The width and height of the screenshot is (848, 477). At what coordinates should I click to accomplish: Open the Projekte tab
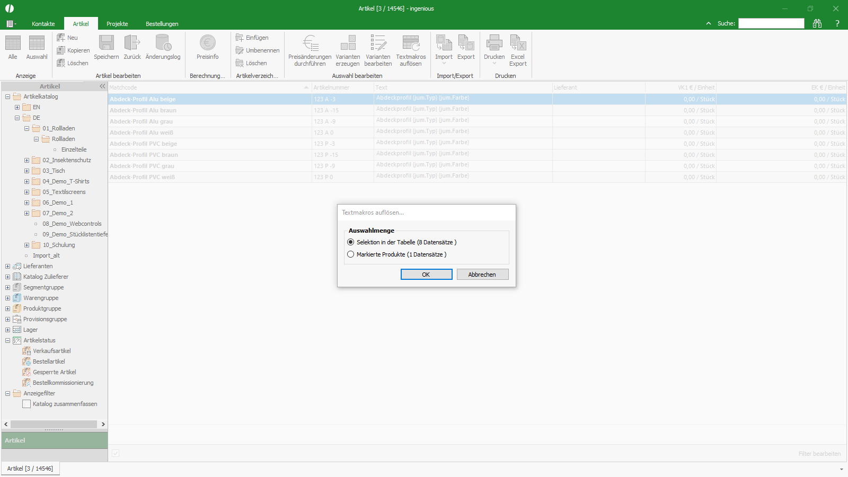(117, 24)
